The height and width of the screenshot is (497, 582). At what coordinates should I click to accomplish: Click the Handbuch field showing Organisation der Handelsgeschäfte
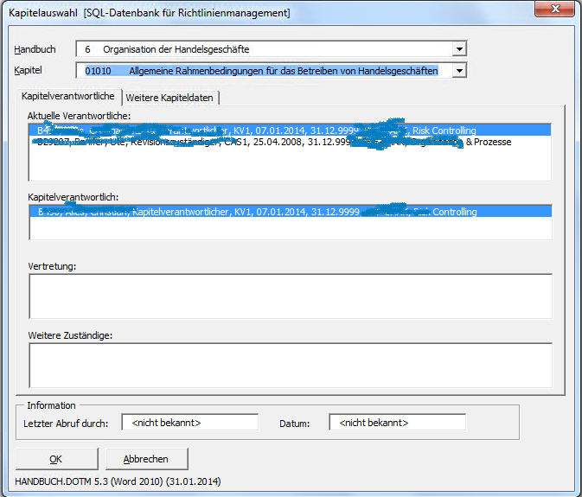(x=264, y=50)
